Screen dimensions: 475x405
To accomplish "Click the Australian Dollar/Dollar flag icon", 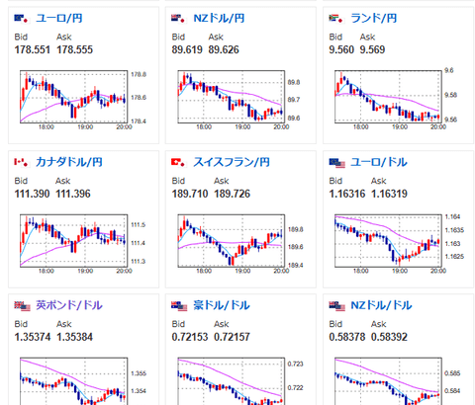I will [179, 306].
